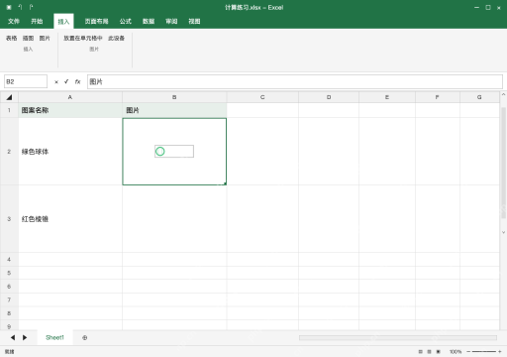
Task: Select column D header
Action: click(329, 97)
